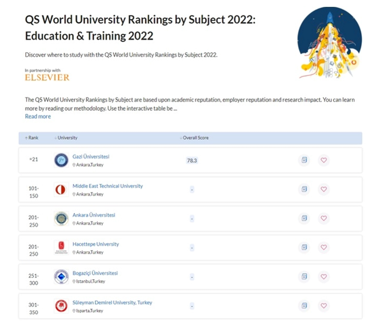Open Hacettepe University profile link
This screenshot has width=376, height=322.
(x=95, y=244)
